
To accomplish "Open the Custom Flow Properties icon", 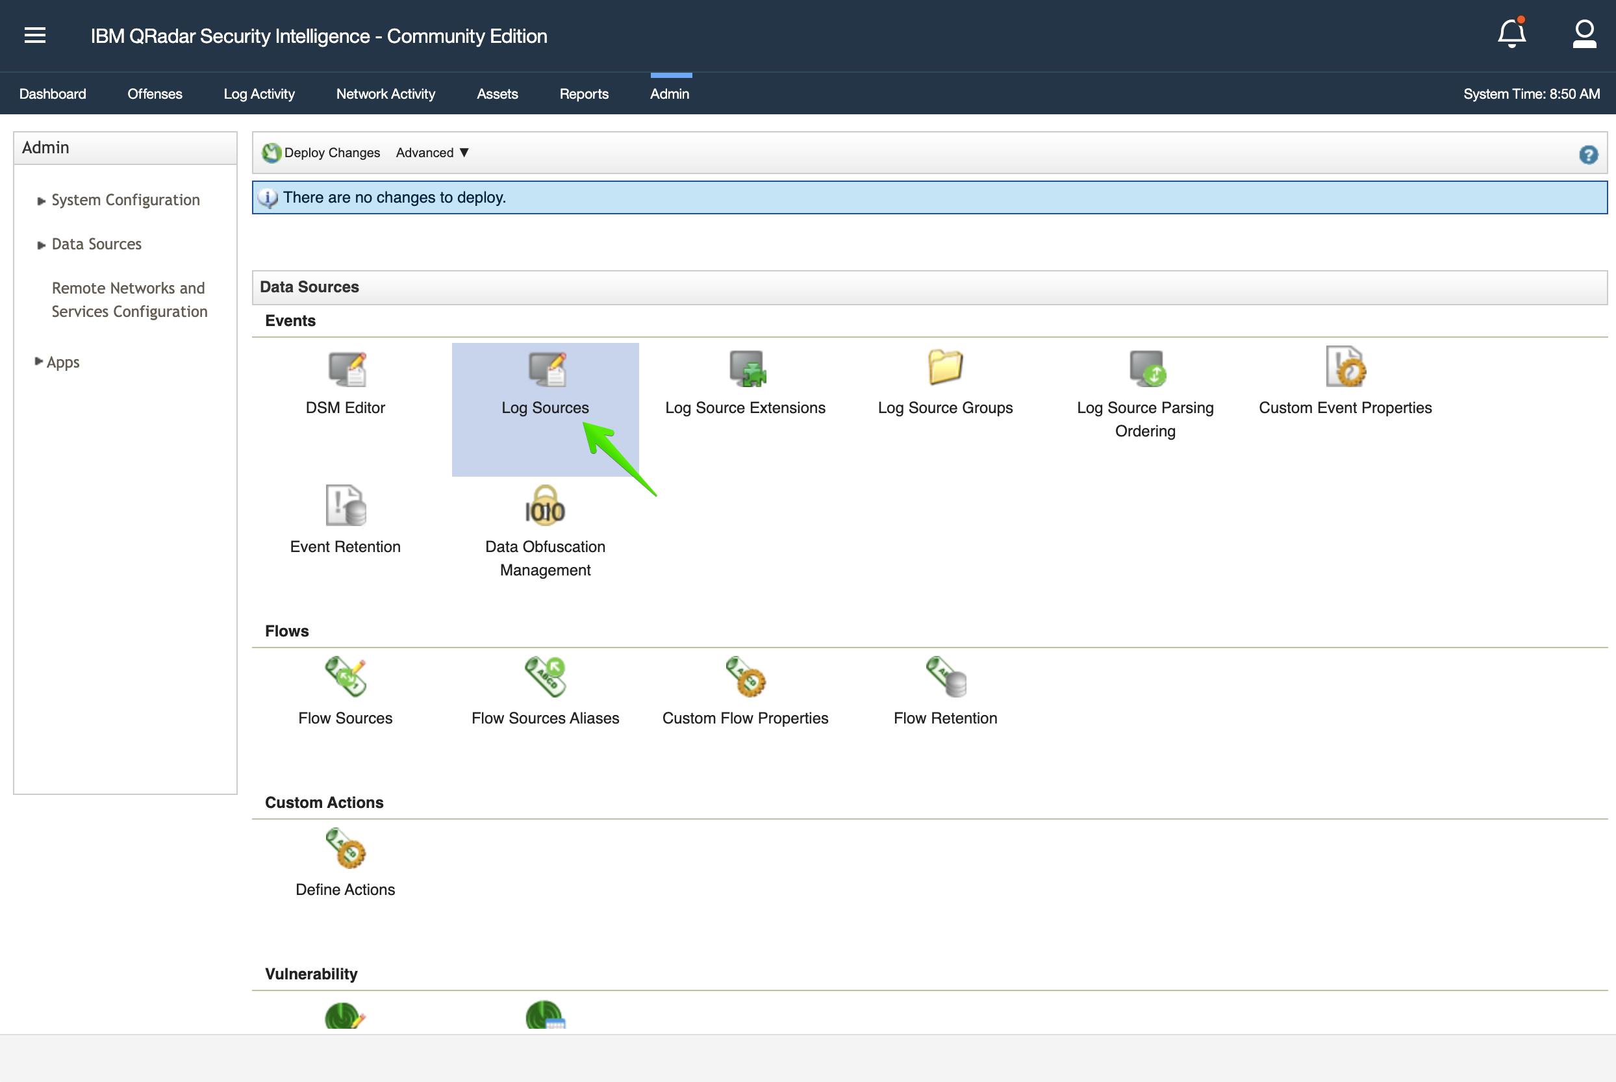I will click(746, 676).
